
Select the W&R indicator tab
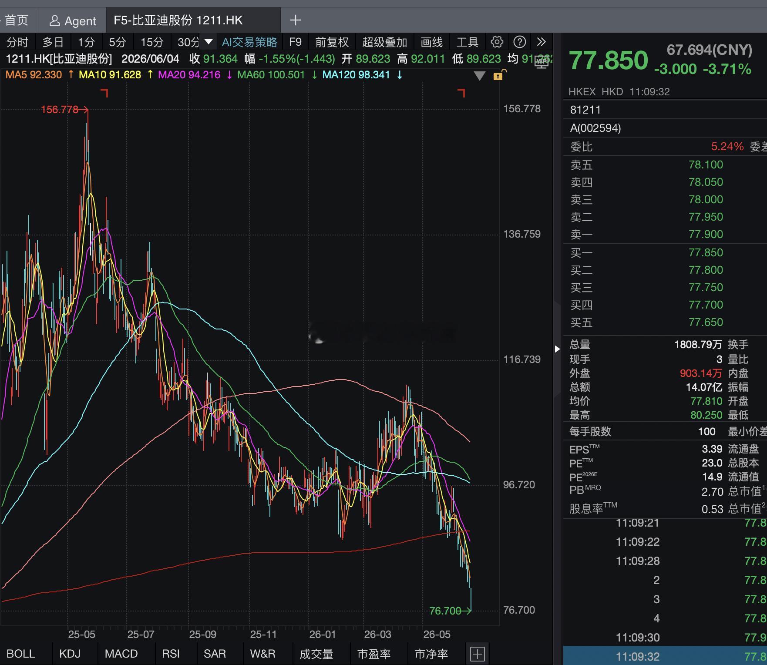262,654
